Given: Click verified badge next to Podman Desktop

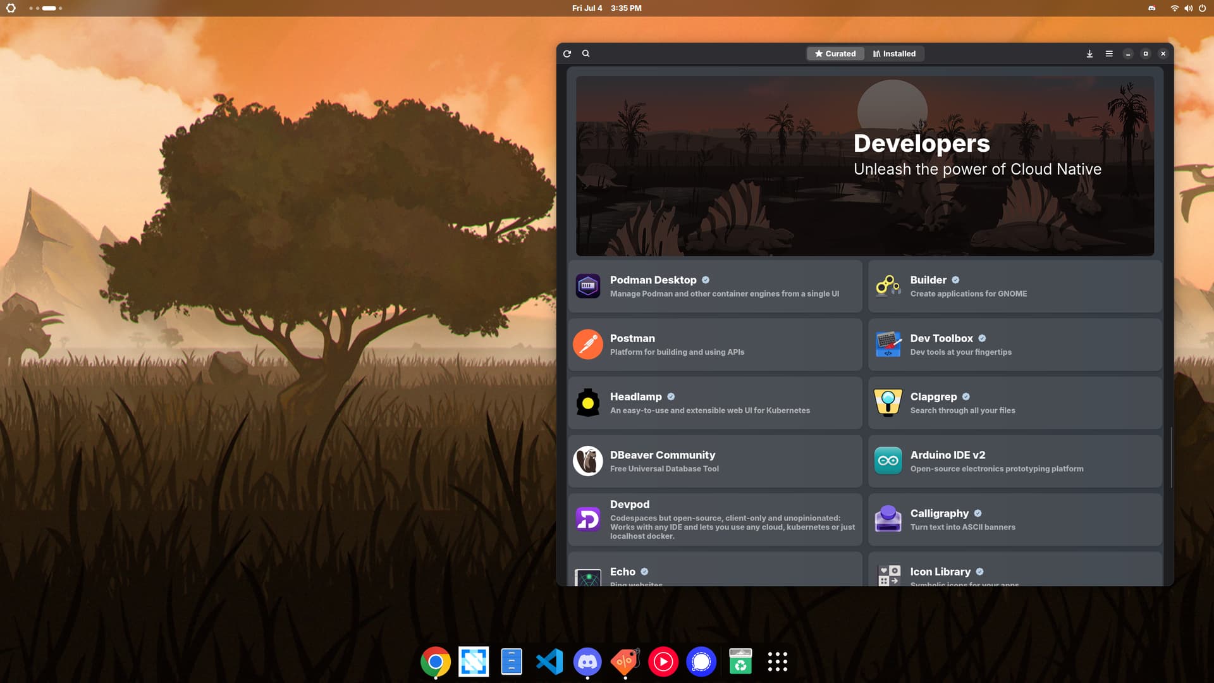Looking at the screenshot, I should point(706,280).
